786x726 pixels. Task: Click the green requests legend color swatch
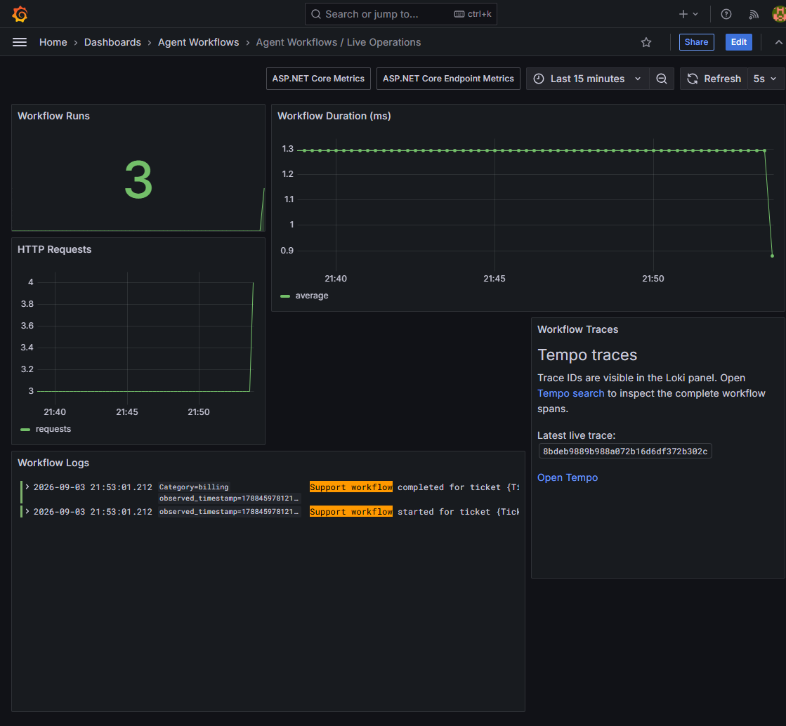click(25, 430)
